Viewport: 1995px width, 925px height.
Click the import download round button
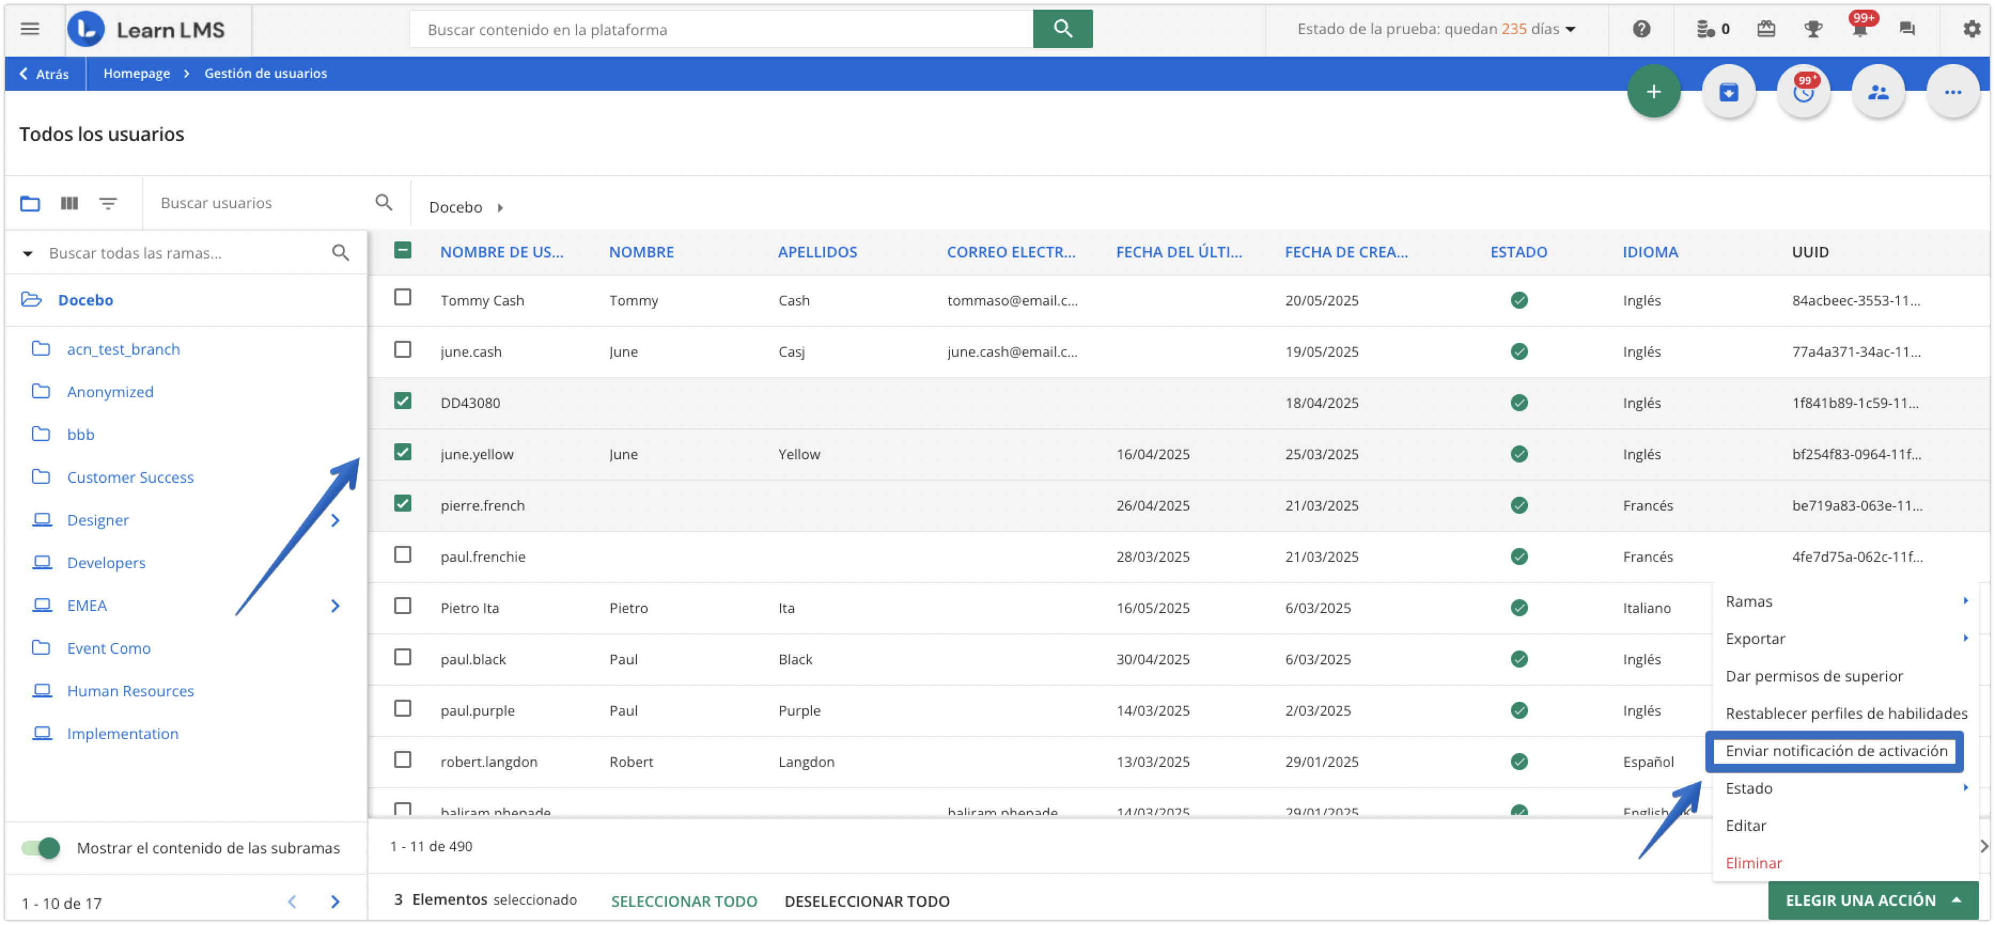(1728, 92)
